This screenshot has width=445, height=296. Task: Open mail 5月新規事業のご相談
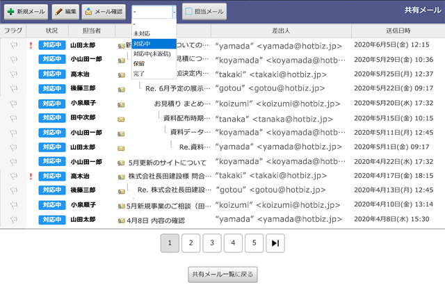169,206
